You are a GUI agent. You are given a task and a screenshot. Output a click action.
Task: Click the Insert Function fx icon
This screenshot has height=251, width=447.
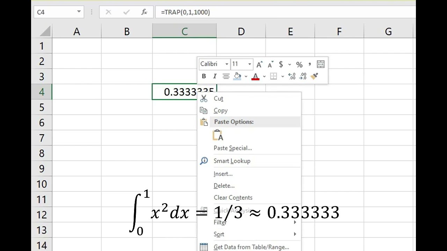pyautogui.click(x=144, y=12)
